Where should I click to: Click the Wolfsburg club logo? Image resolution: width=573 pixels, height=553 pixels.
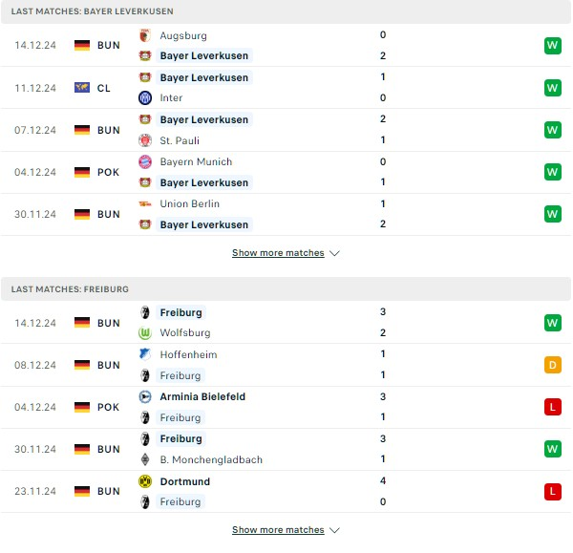[x=145, y=332]
